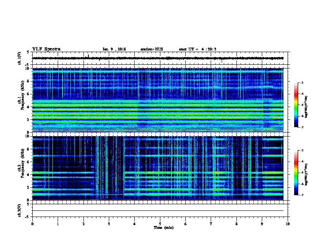
Task: Click the ch.2 spectrogram color scale bar
Action: coord(296,173)
